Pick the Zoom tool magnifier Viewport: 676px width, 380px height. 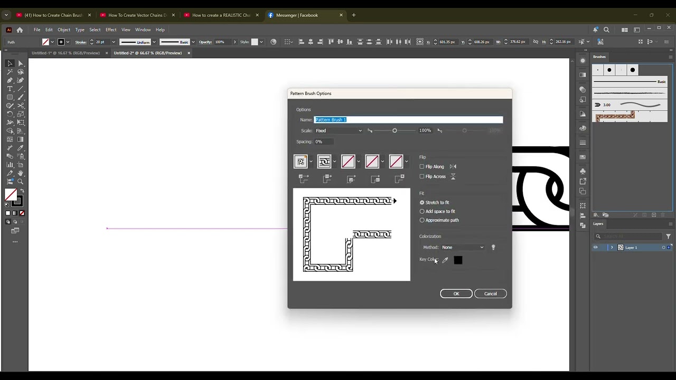20,182
